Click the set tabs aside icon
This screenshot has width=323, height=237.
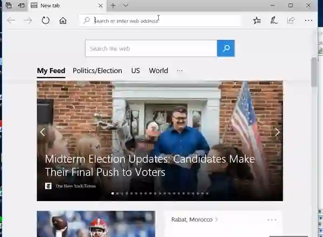click(21, 5)
